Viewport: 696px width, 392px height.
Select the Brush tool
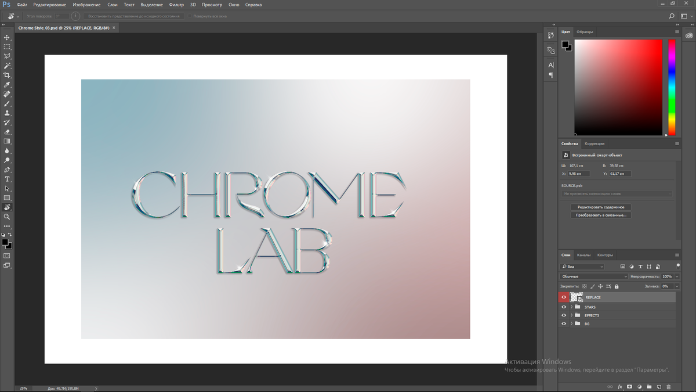[7, 103]
